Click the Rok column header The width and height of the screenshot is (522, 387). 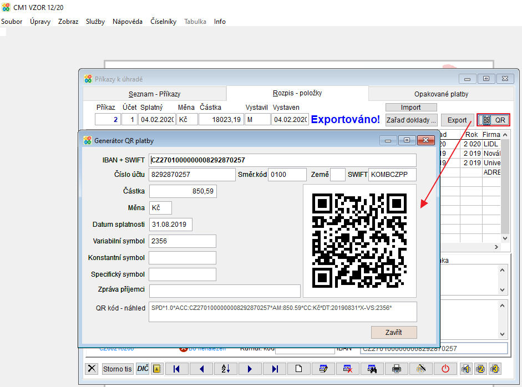click(x=472, y=135)
